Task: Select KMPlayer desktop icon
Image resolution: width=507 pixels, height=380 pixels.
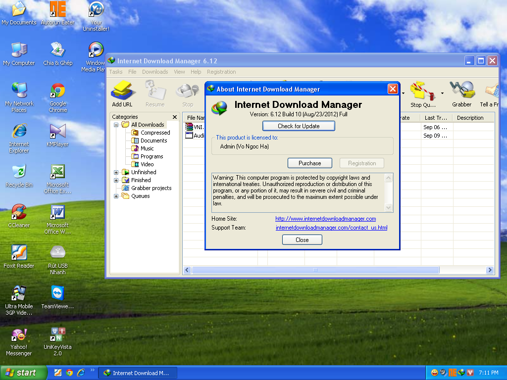Action: tap(57, 135)
